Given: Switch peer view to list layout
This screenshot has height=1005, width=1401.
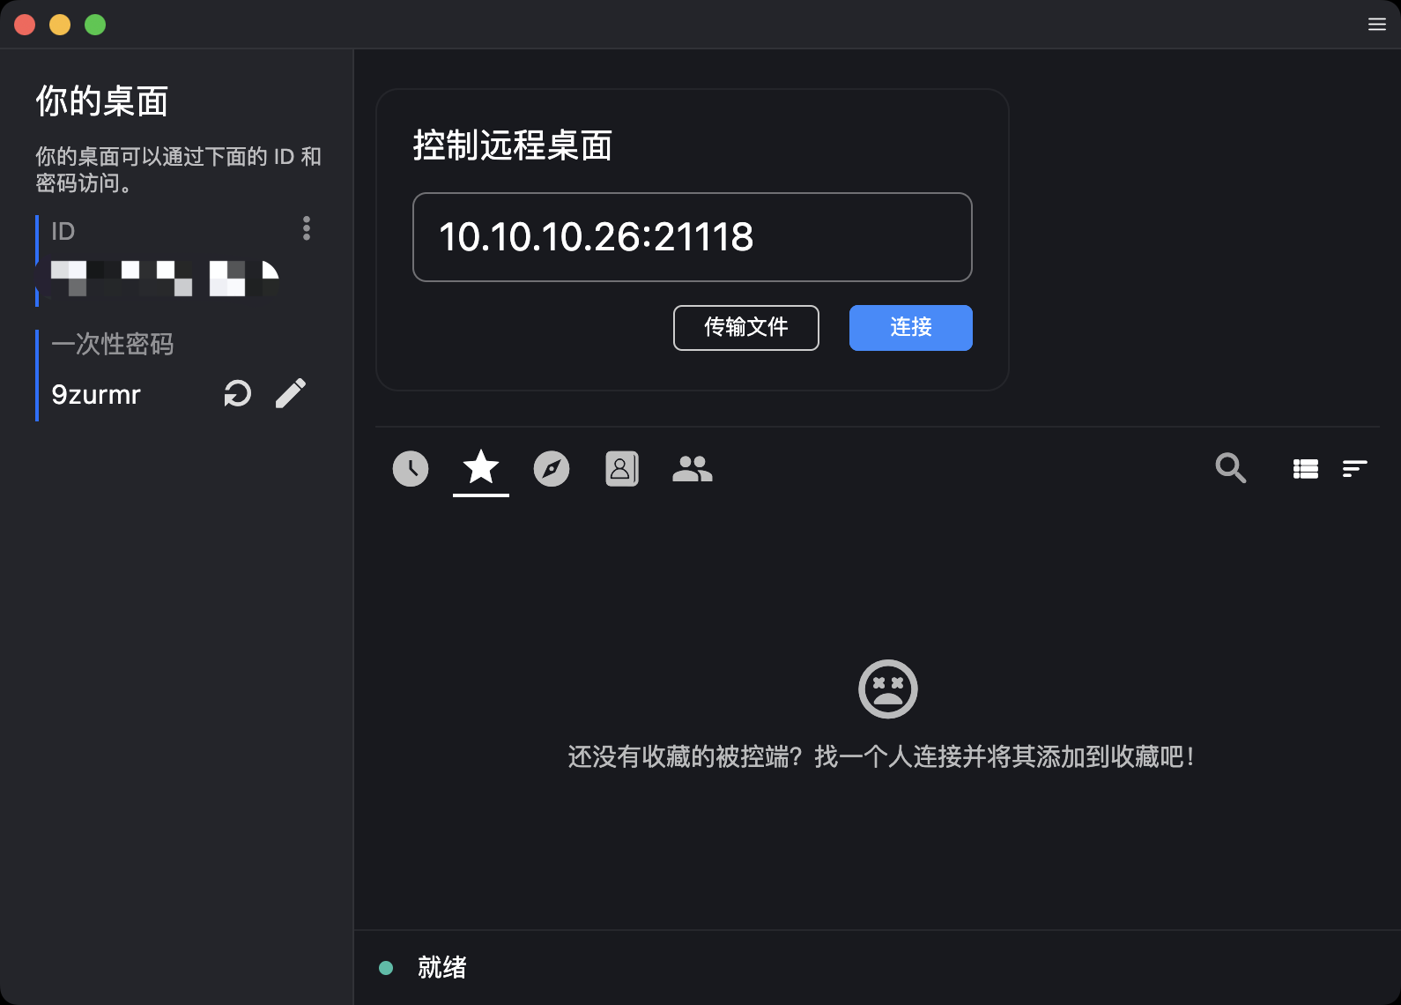Looking at the screenshot, I should (1305, 469).
